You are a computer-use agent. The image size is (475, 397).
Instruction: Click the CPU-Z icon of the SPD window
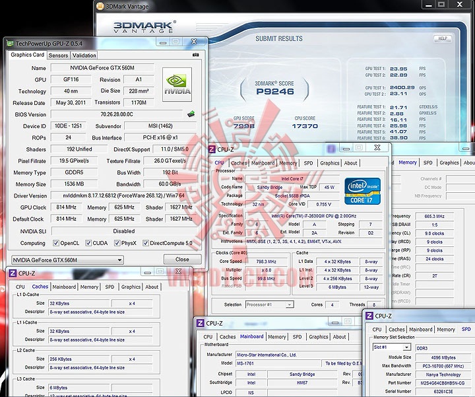coord(369,316)
